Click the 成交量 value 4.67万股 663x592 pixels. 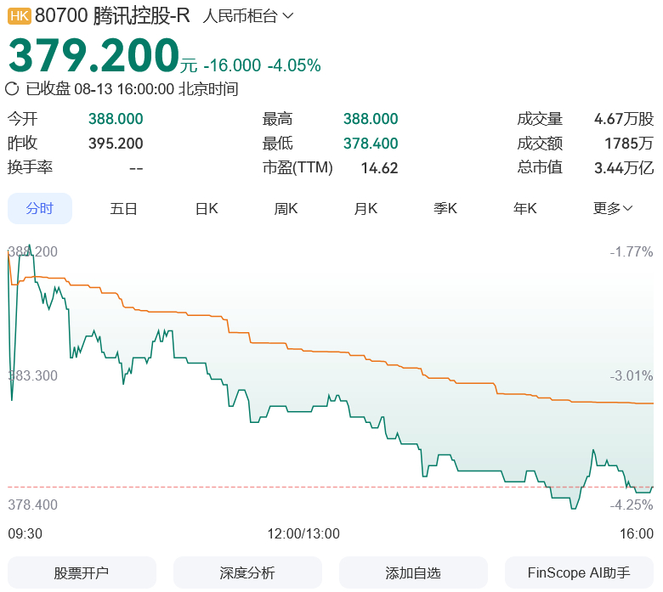coord(624,119)
